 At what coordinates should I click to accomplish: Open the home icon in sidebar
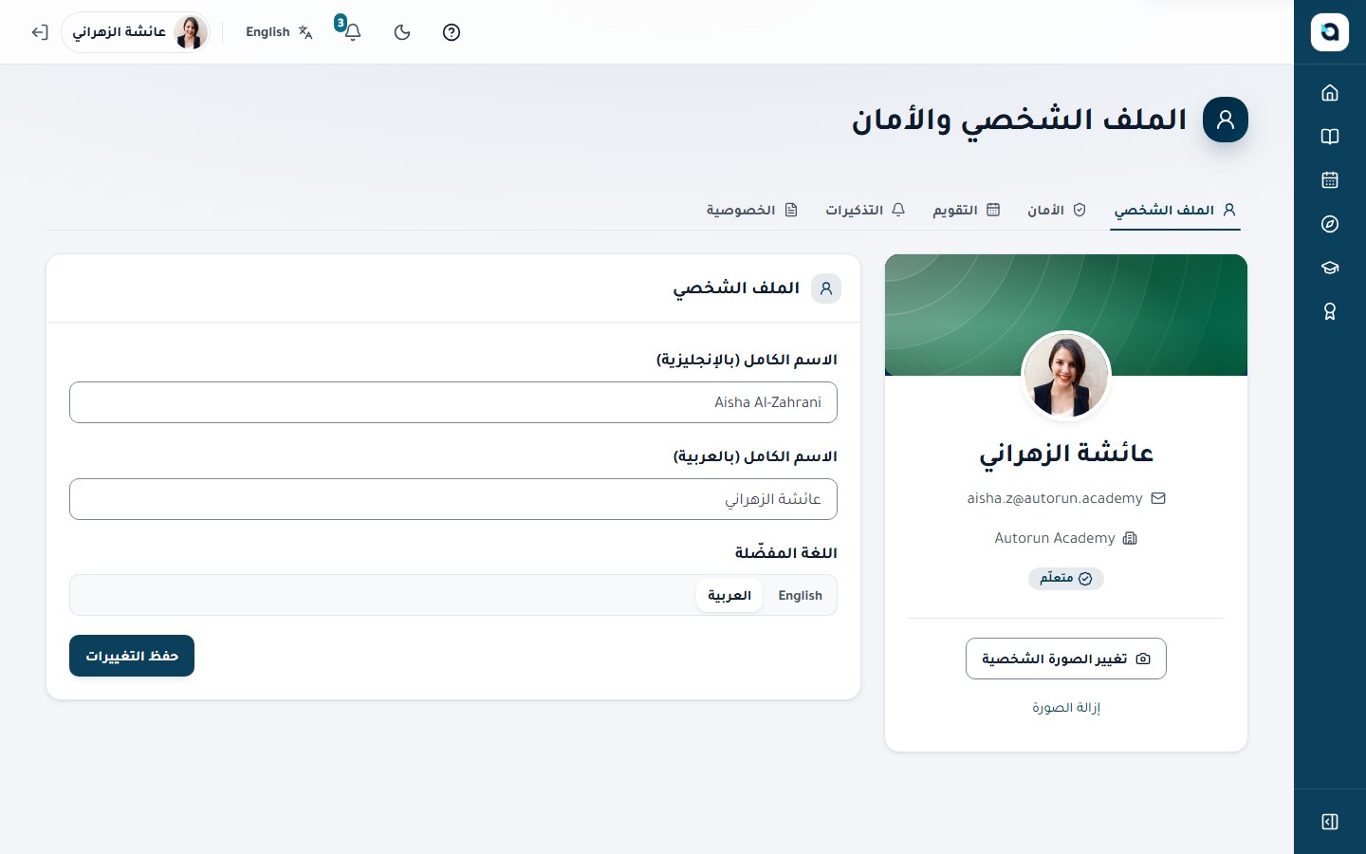pos(1330,92)
